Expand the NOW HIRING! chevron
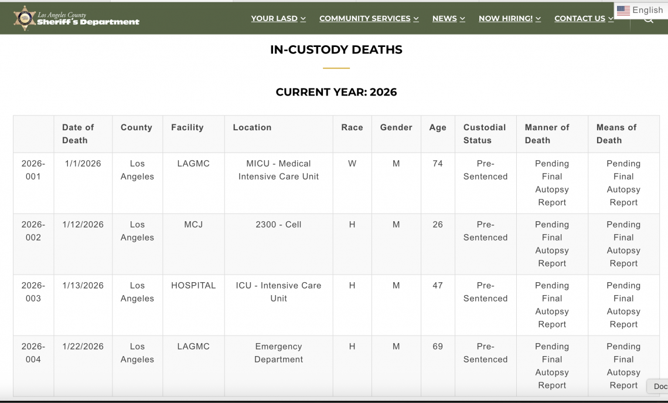 (x=538, y=19)
